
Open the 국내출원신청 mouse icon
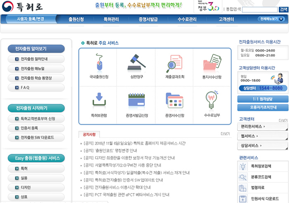pos(99,63)
